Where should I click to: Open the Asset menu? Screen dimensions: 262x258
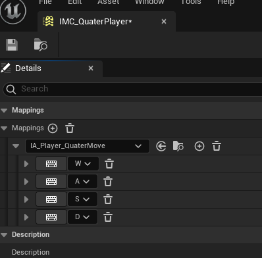point(109,2)
